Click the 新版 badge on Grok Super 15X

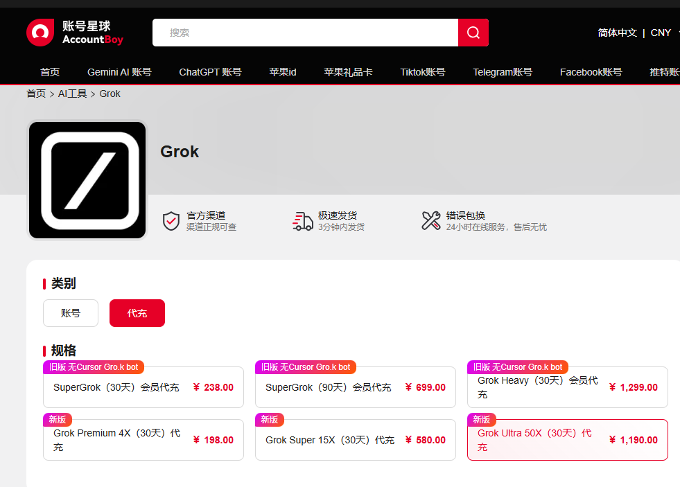pyautogui.click(x=270, y=419)
